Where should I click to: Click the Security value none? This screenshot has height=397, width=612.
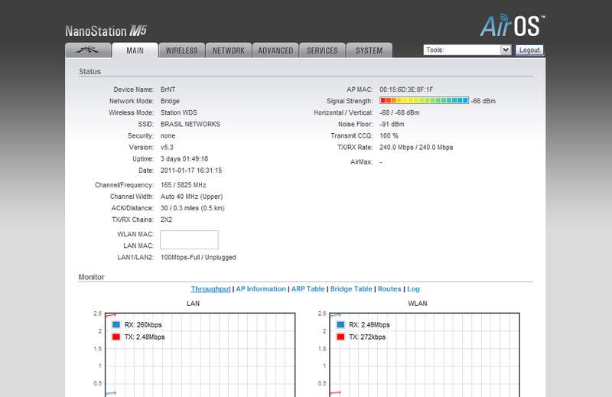pyautogui.click(x=168, y=136)
